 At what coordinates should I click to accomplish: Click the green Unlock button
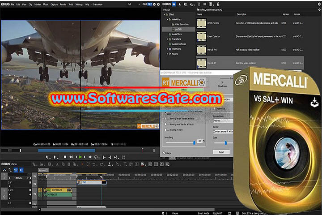click(x=184, y=90)
